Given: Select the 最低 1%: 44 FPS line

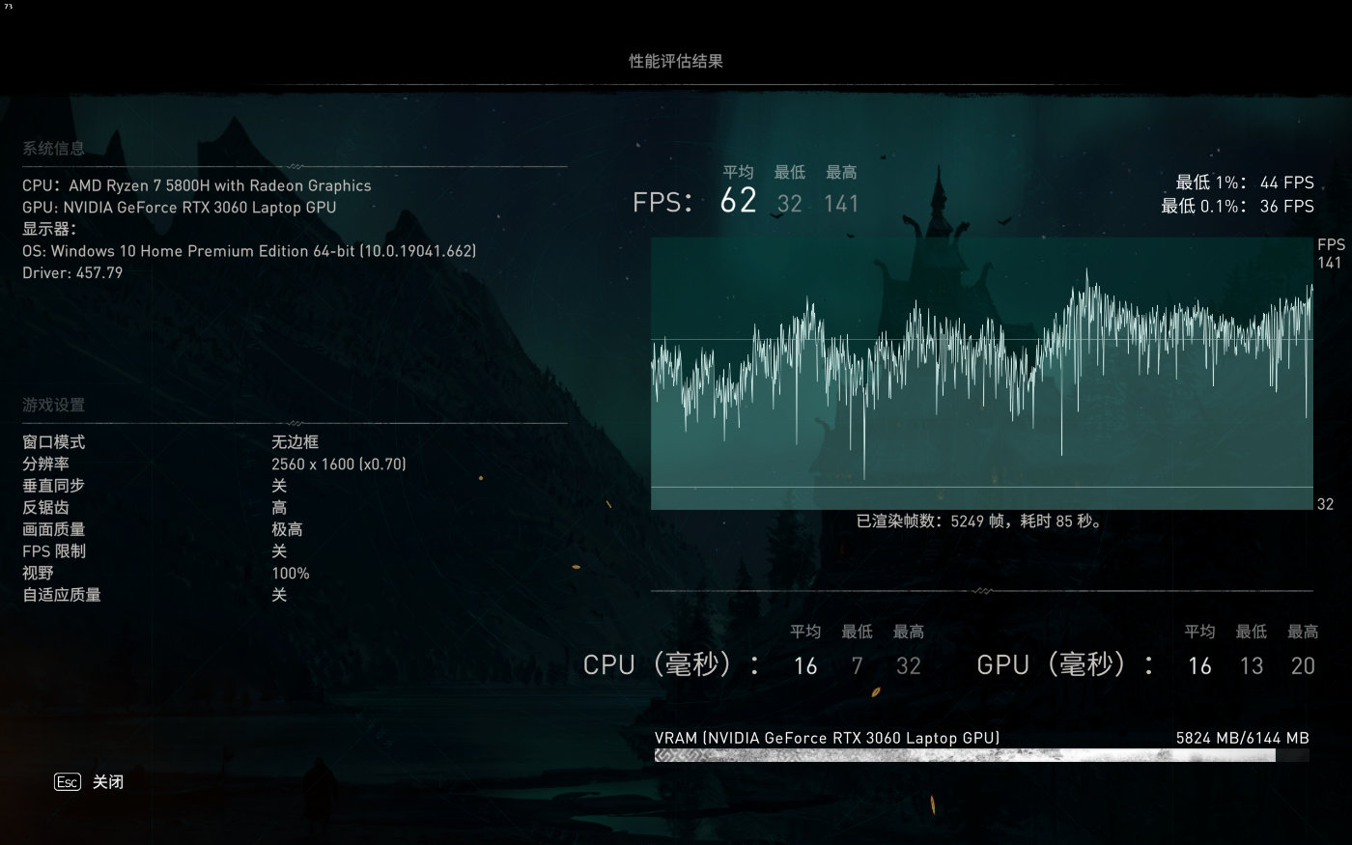Looking at the screenshot, I should tap(1245, 183).
